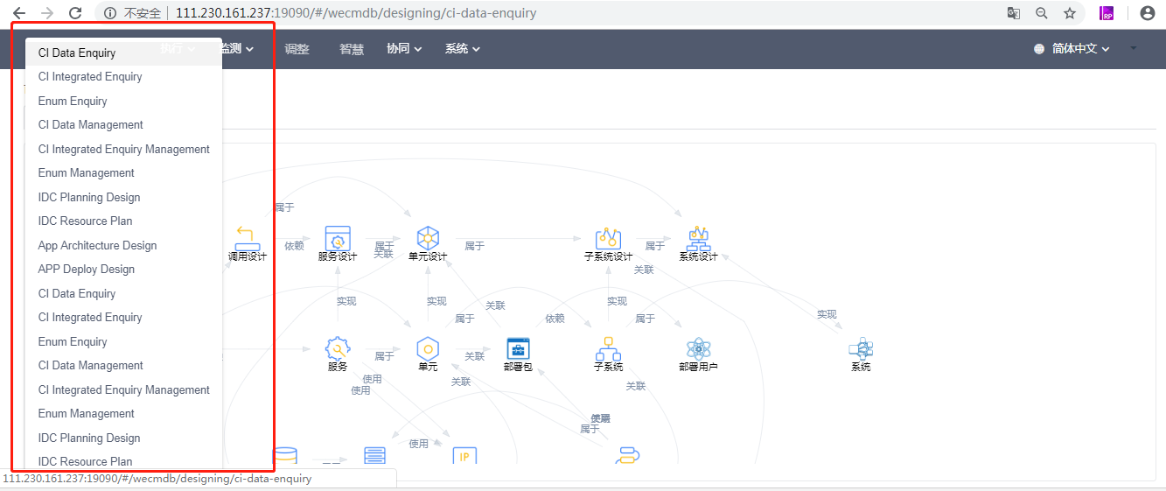
Task: Open the 简体中文 language dropdown
Action: [1072, 49]
